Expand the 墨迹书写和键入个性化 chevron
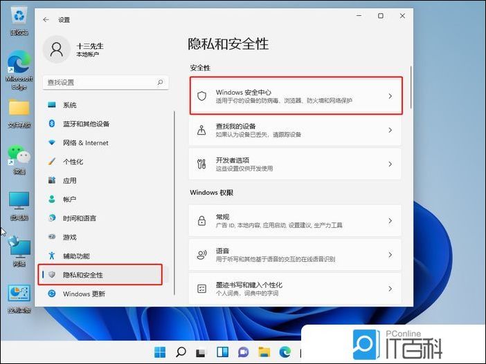This screenshot has width=486, height=364. 390,289
